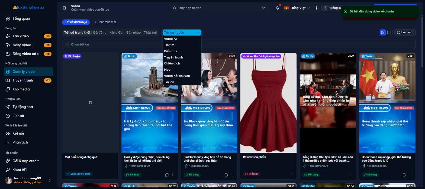Open the Tiếng Việt language dropdown

297,8
